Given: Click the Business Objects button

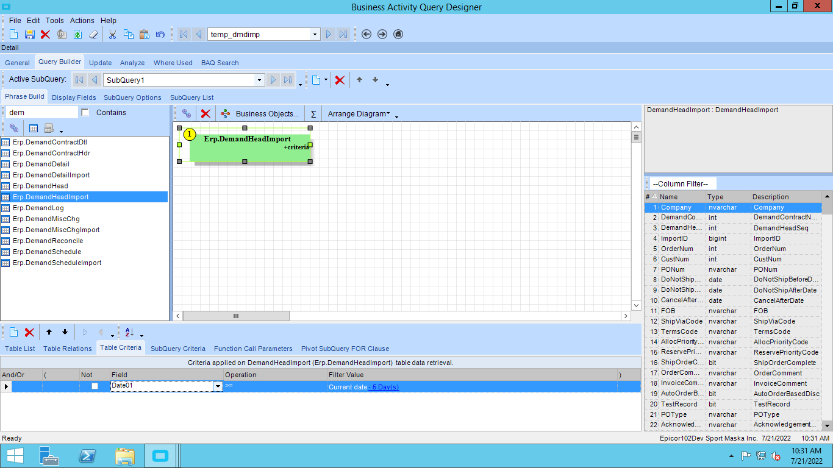Looking at the screenshot, I should pos(261,113).
